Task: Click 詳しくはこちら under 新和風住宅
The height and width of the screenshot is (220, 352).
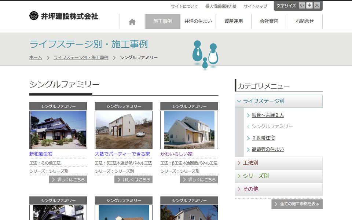Action: pyautogui.click(x=68, y=180)
